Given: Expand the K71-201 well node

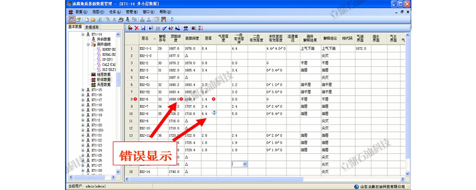Looking at the screenshot, I should pyautogui.click(x=83, y=130).
